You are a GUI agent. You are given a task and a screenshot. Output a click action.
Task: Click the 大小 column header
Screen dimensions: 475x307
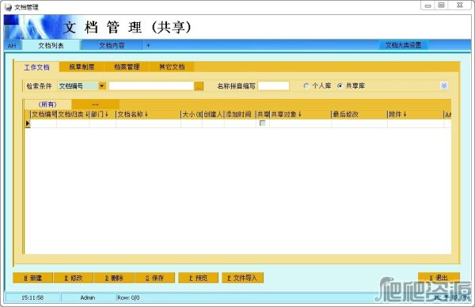coord(192,115)
